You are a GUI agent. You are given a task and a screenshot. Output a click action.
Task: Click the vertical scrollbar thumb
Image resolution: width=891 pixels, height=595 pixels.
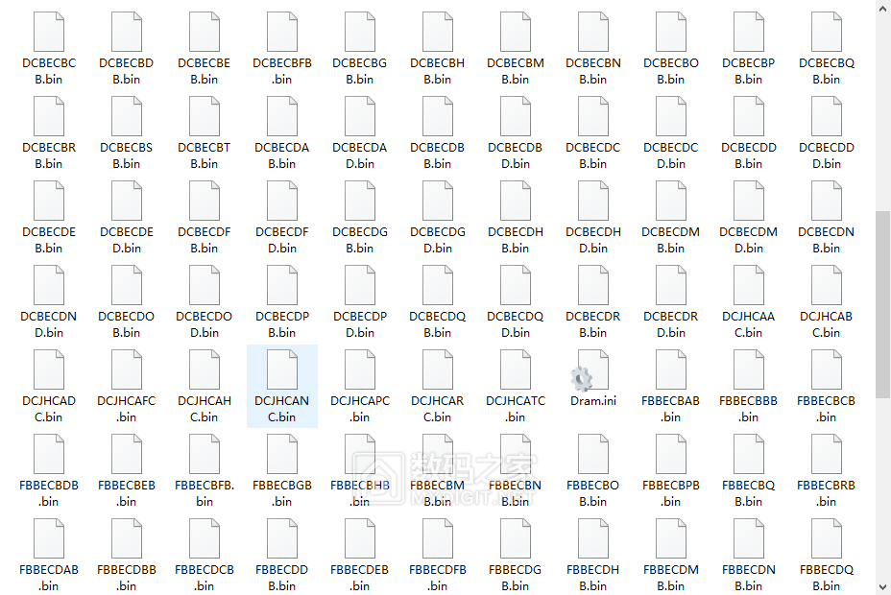882,304
